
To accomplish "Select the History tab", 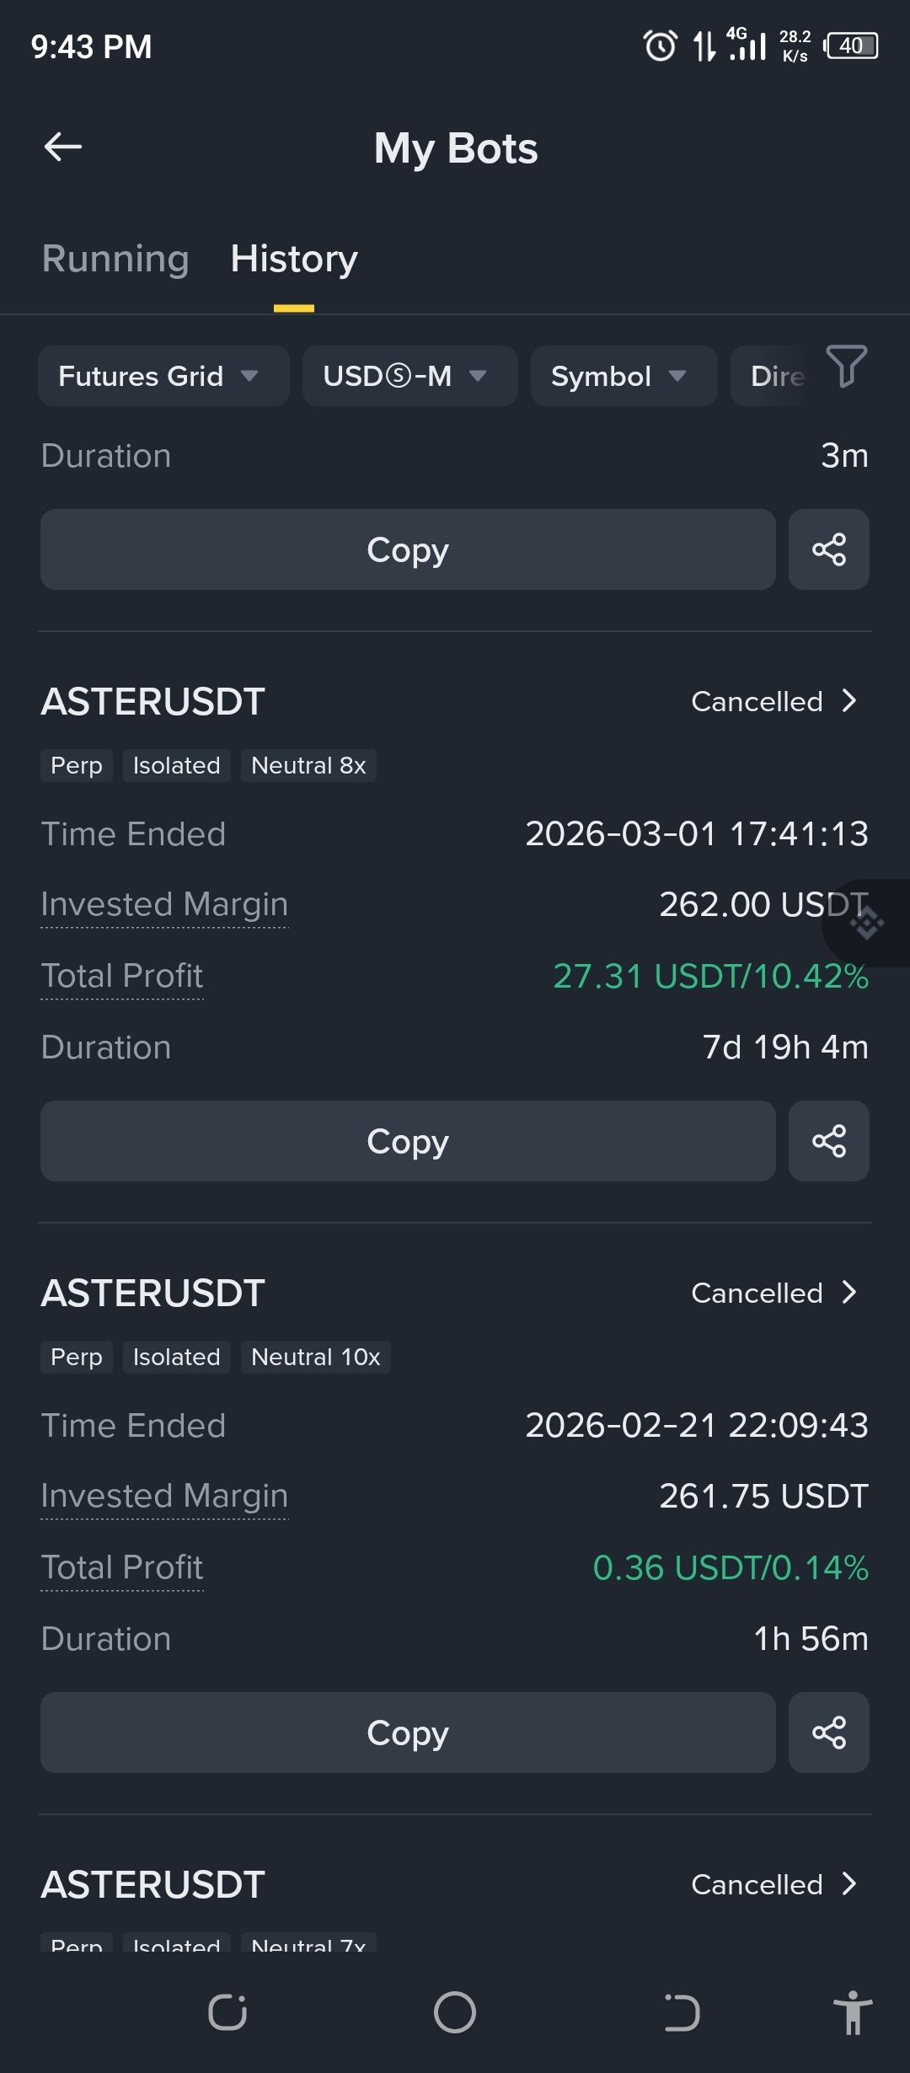I will coord(294,258).
